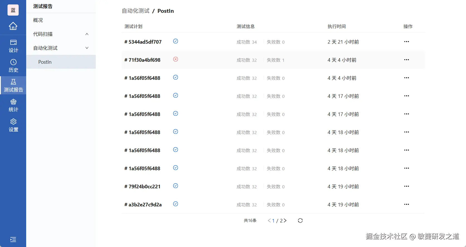This screenshot has height=247, width=466.
Task: Open more actions for 71f30a4bf698 row
Action: pyautogui.click(x=406, y=60)
